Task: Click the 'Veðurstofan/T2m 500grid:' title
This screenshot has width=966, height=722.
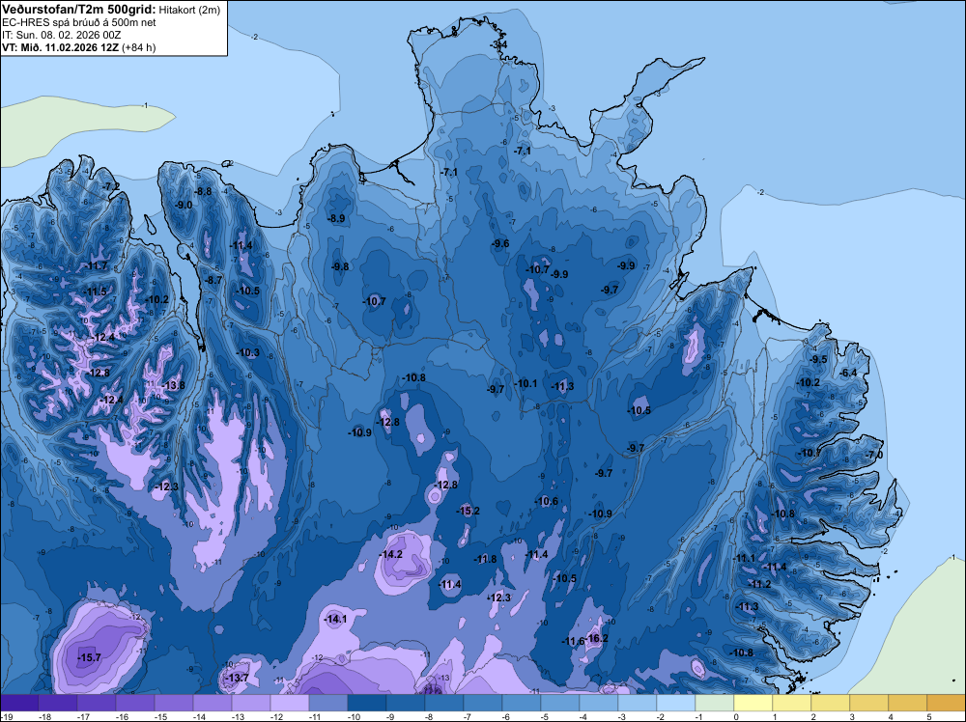Action: (x=79, y=9)
